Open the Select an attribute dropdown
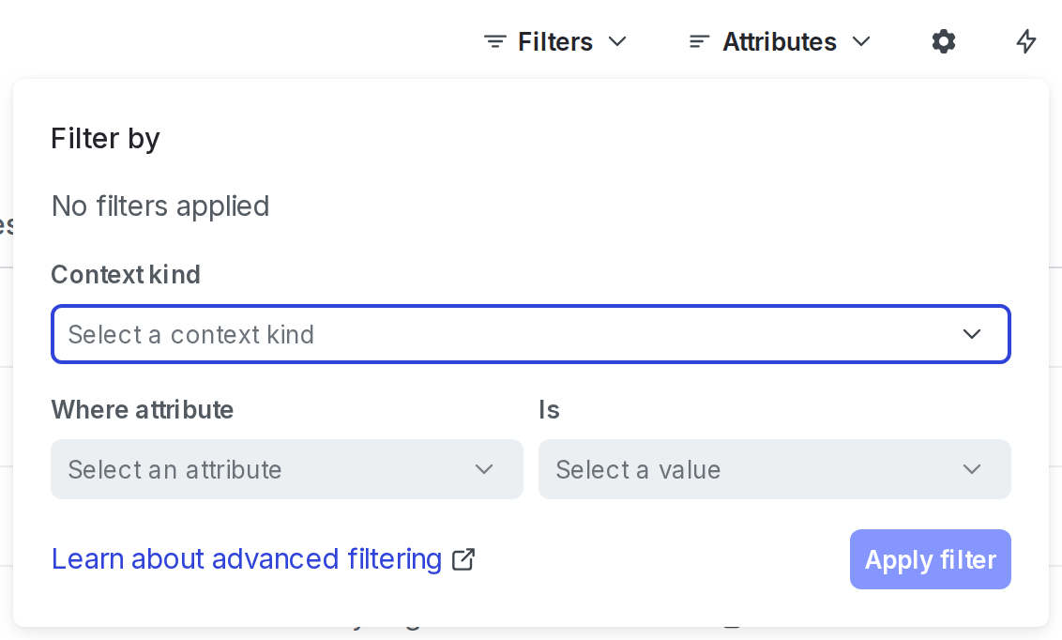Viewport: 1062px width, 640px height. coord(287,469)
